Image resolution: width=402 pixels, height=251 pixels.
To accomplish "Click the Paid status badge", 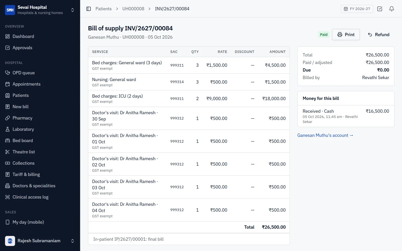I will 324,35.
